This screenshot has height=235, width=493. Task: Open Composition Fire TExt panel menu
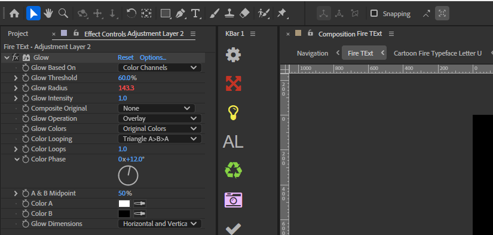[391, 33]
